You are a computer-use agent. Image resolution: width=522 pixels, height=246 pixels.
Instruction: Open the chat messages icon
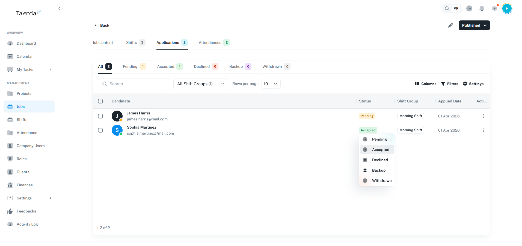[x=469, y=8]
